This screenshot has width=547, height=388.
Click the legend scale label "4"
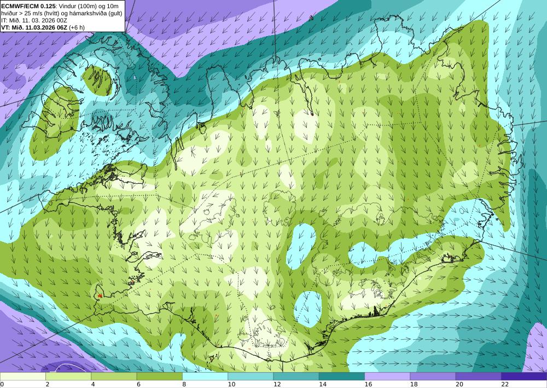click(93, 385)
